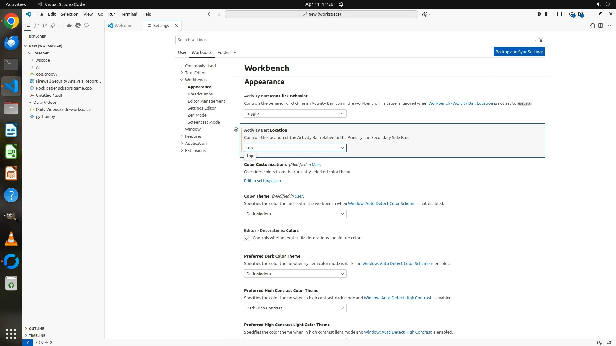Open the Source Control view icon
616x346 pixels.
click(45, 25)
